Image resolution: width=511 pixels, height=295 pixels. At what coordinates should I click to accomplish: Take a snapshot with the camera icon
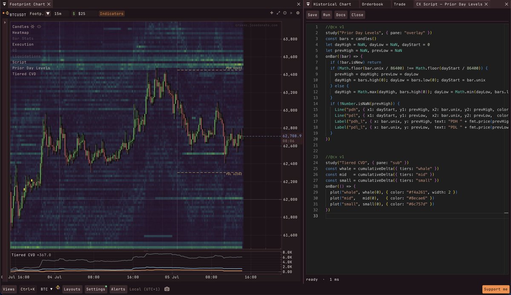click(x=167, y=289)
